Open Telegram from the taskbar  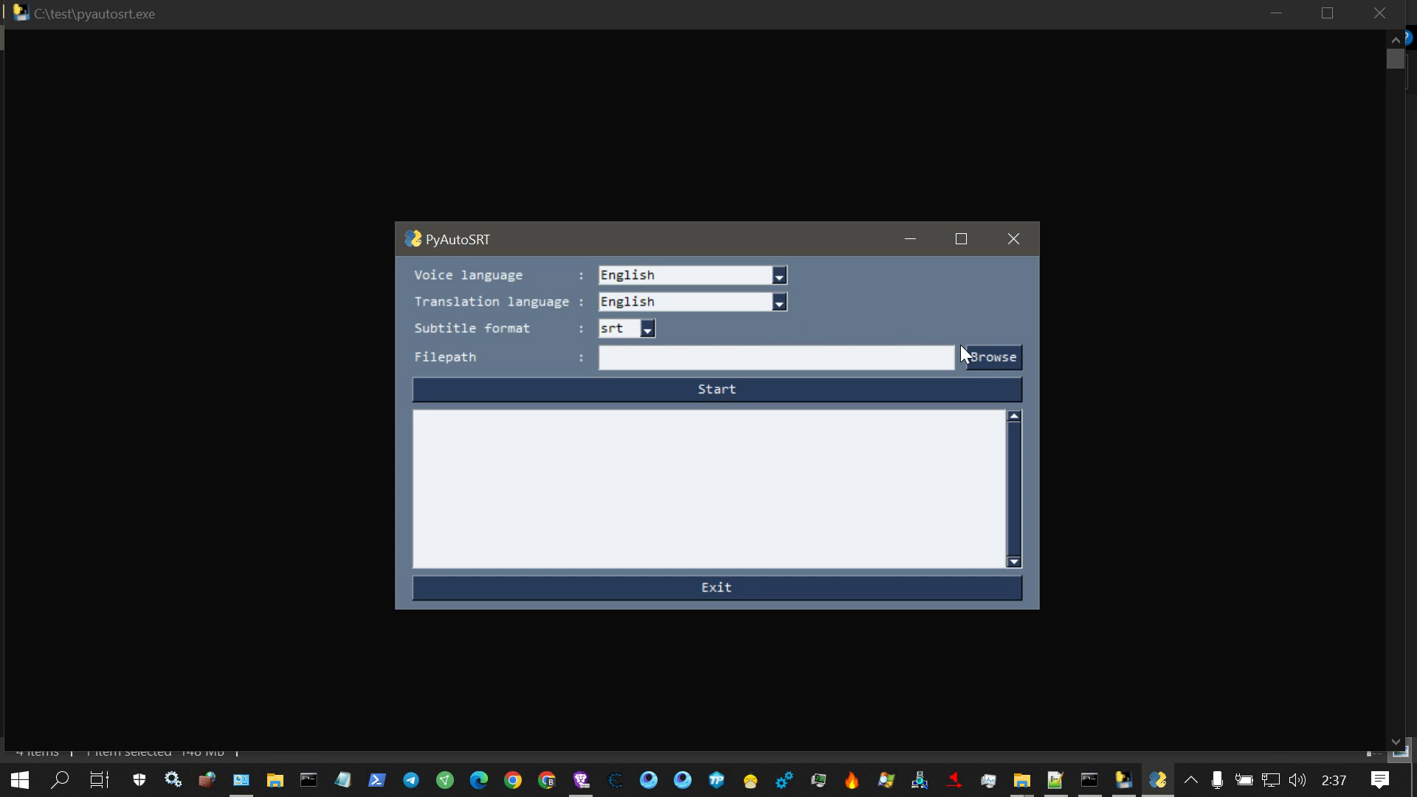pos(410,780)
